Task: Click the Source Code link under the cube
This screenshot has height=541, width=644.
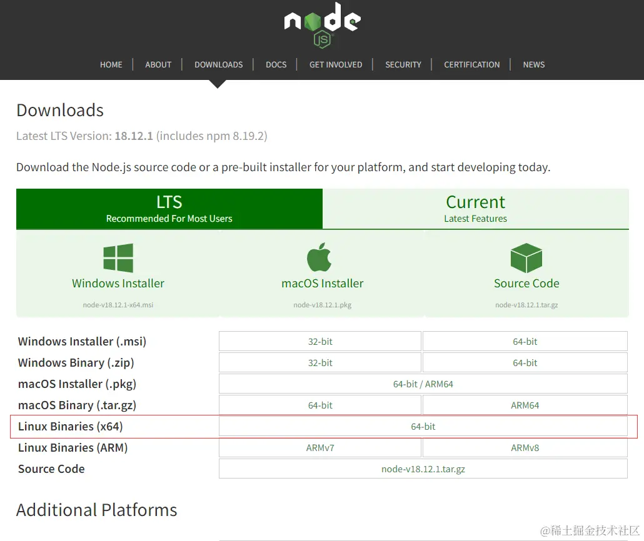Action: coord(526,283)
